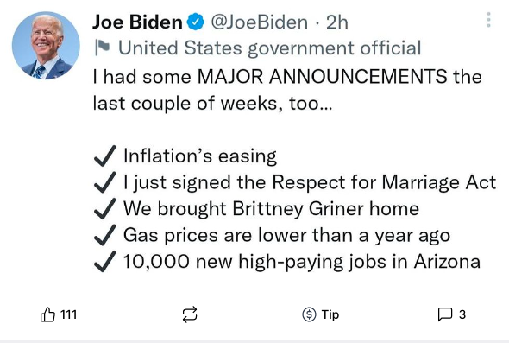Open the @JoeBiden handle link

pyautogui.click(x=260, y=22)
